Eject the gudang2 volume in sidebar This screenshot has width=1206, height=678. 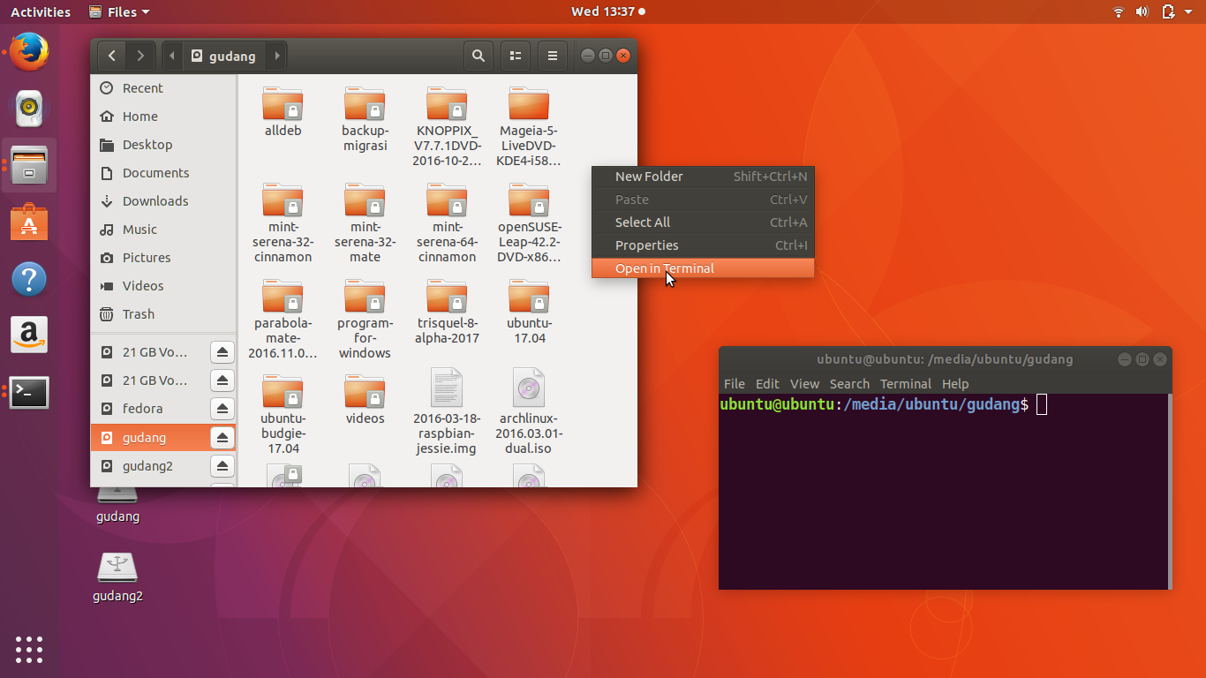pyautogui.click(x=222, y=465)
